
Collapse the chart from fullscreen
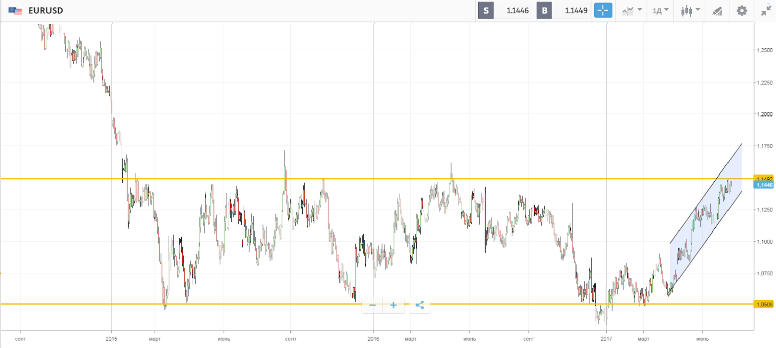click(766, 10)
